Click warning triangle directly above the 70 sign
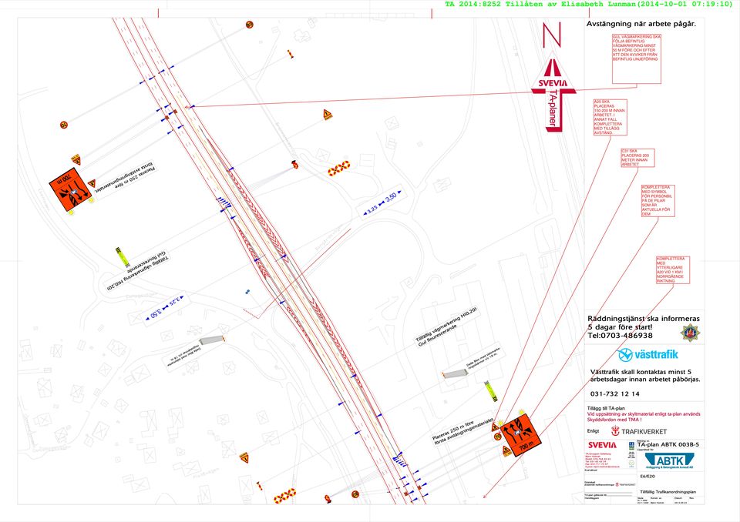This screenshot has width=740, height=522. [x=495, y=427]
